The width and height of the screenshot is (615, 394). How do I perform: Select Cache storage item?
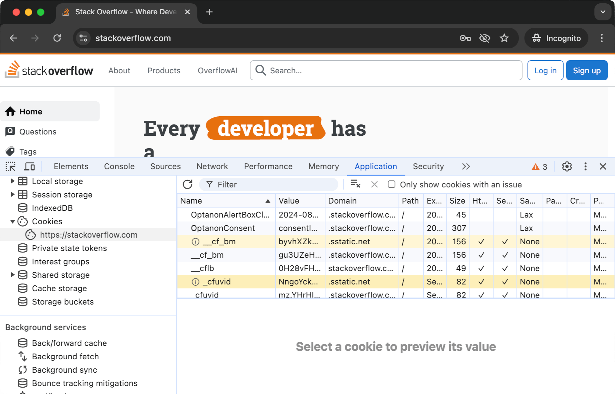pyautogui.click(x=59, y=288)
